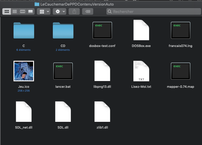Switch to list view mode
Screen dimensions: 202x145
tap(15, 11)
